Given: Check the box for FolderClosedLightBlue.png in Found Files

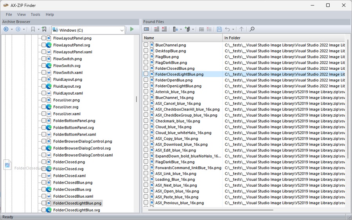Looking at the screenshot, I should tap(146, 74).
